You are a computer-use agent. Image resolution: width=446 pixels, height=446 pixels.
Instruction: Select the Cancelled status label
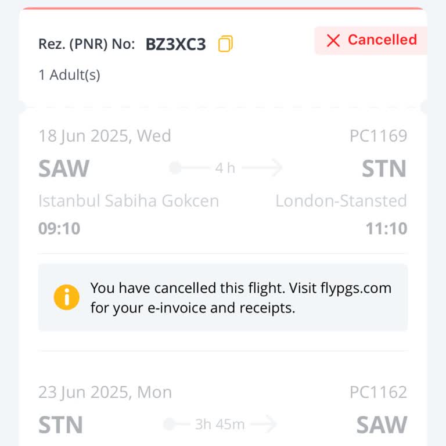pos(382,40)
